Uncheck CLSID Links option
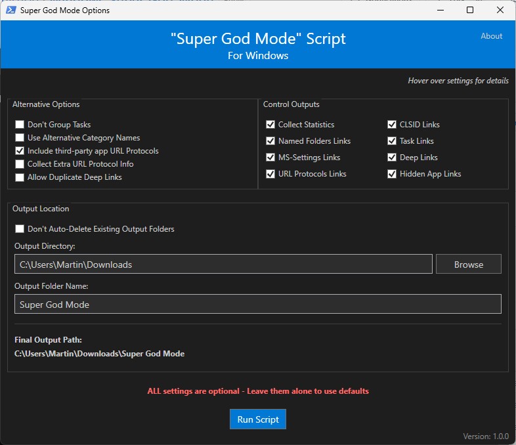Viewport: 516px width, 445px height. pos(392,125)
